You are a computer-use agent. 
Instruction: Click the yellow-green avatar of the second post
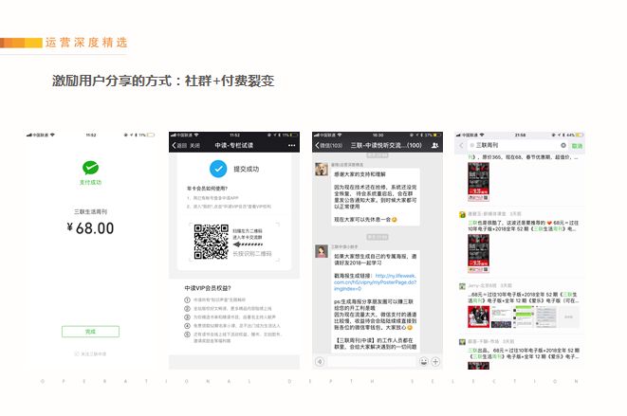[x=462, y=214]
